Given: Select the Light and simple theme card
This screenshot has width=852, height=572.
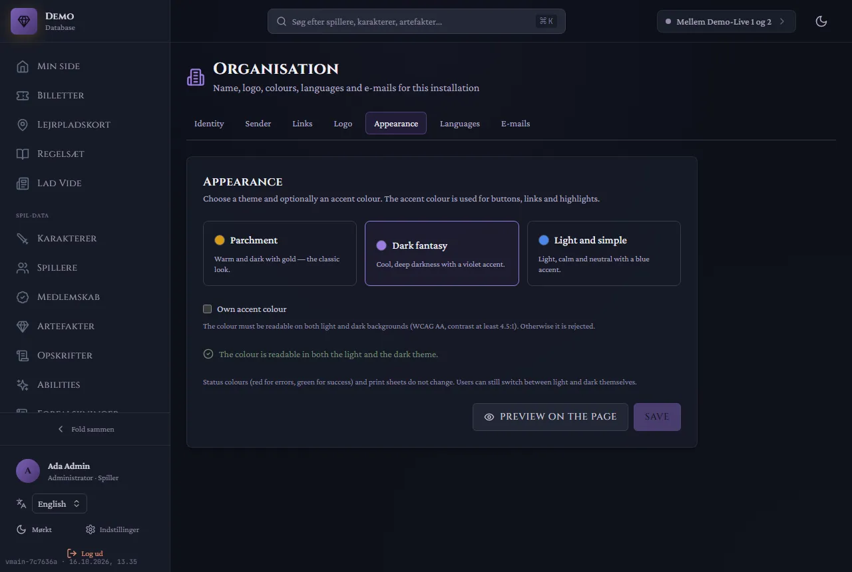Looking at the screenshot, I should coord(604,253).
